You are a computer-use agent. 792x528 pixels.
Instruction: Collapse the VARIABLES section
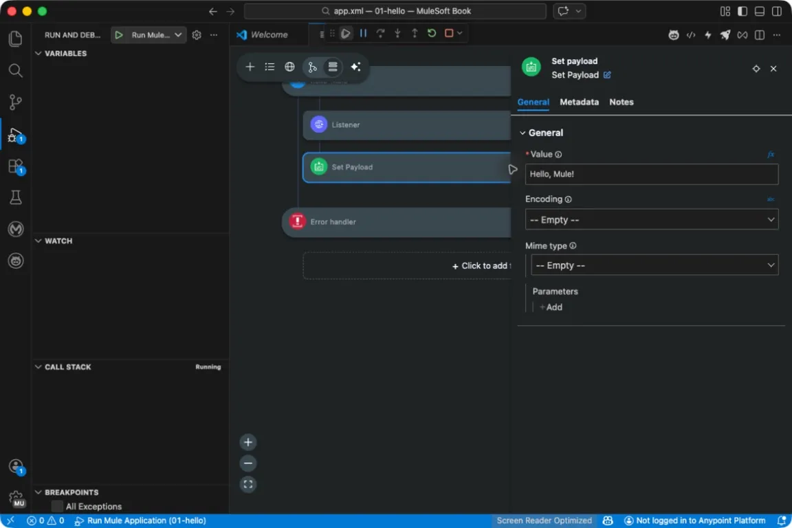(38, 54)
